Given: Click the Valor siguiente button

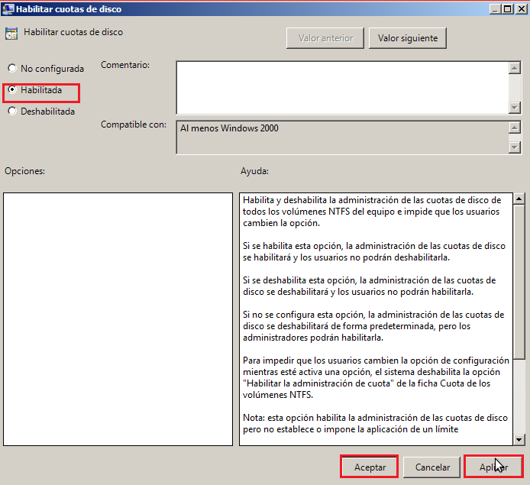Looking at the screenshot, I should [407, 38].
